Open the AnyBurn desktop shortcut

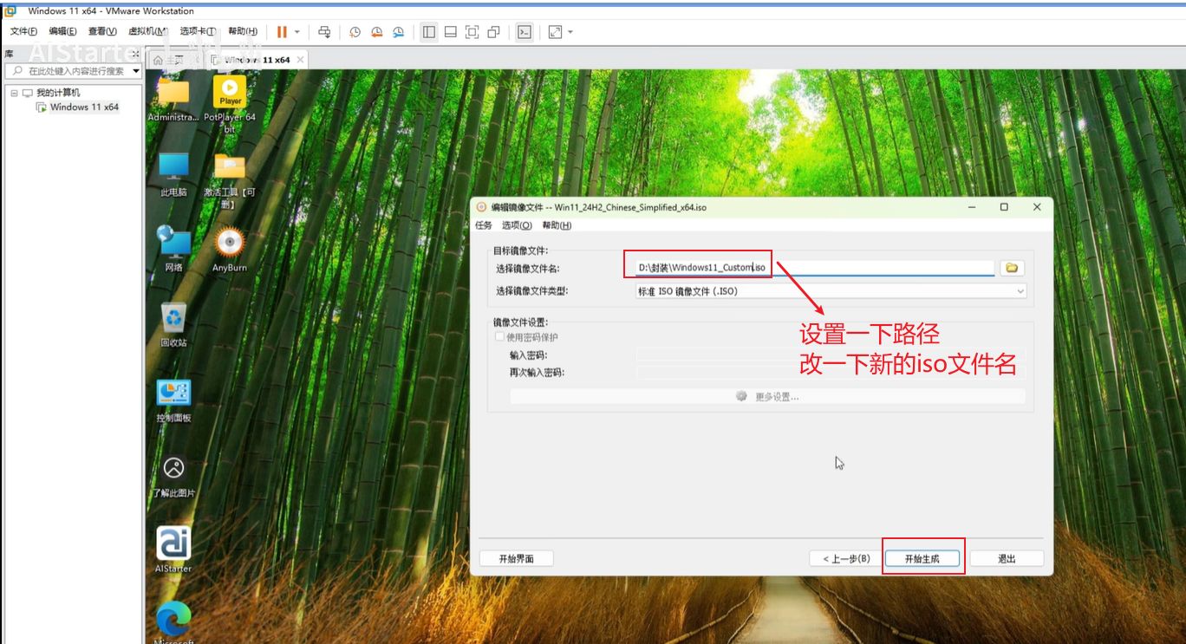229,245
